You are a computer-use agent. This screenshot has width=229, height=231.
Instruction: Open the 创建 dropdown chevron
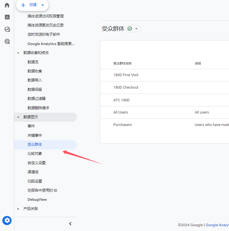point(42,5)
